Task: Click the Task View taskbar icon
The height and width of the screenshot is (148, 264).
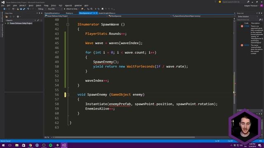Action: pyautogui.click(x=10, y=145)
